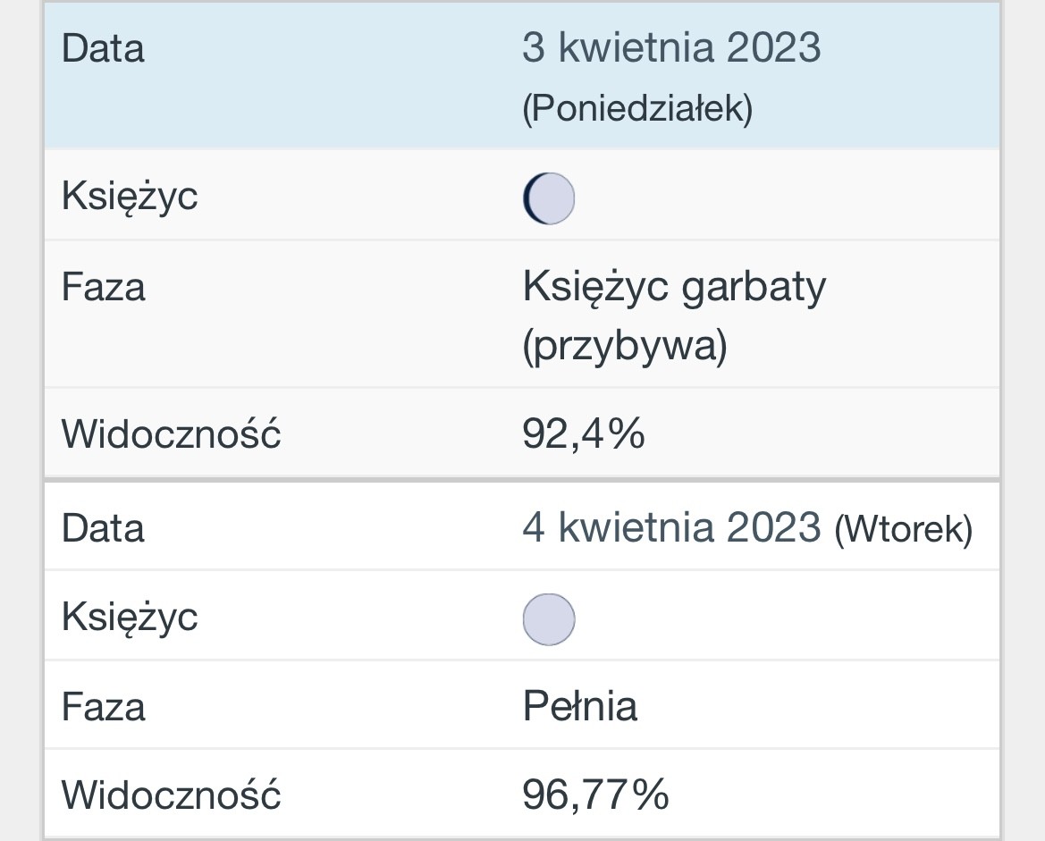Click the 96,77% visibility value
This screenshot has height=841, width=1045.
click(x=595, y=795)
